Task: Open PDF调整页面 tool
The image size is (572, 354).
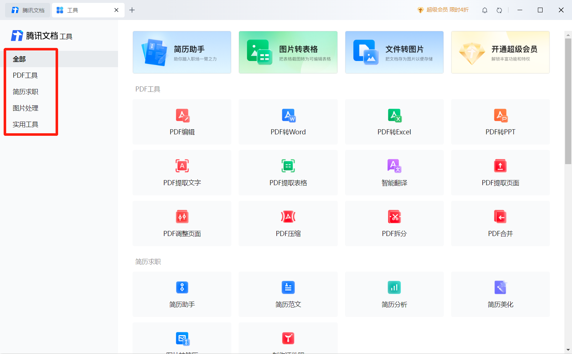Action: coord(182,224)
